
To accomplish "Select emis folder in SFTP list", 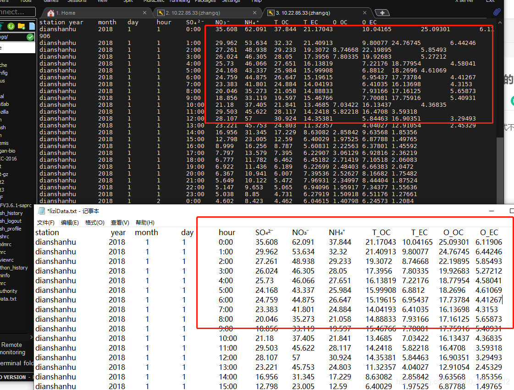I will [4, 143].
